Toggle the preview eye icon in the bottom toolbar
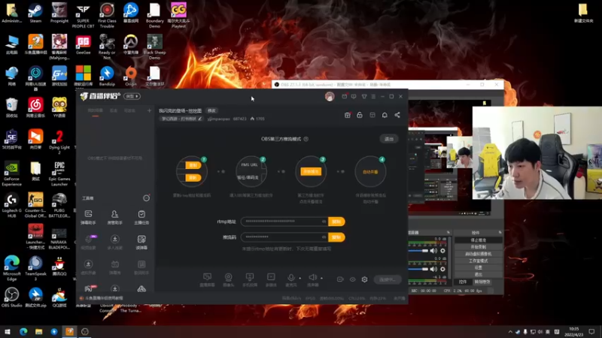 click(352, 279)
